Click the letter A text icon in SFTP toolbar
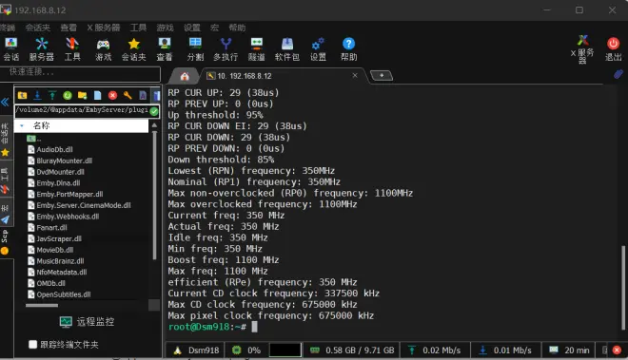The height and width of the screenshot is (360, 628). click(x=143, y=95)
